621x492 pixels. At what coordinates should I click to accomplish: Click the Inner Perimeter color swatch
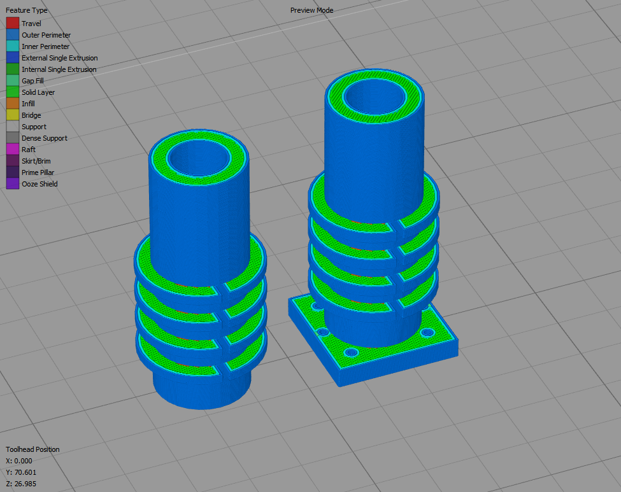[13, 46]
